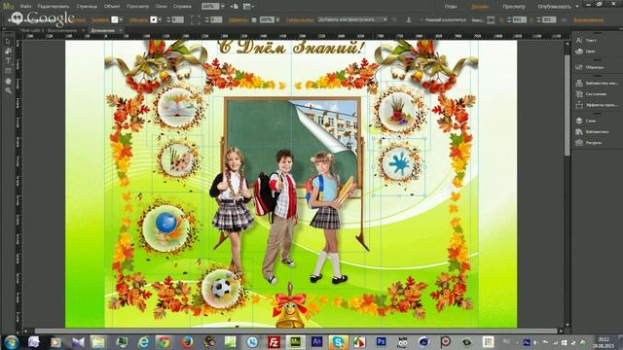Open the Редактировать menu

[x=54, y=7]
